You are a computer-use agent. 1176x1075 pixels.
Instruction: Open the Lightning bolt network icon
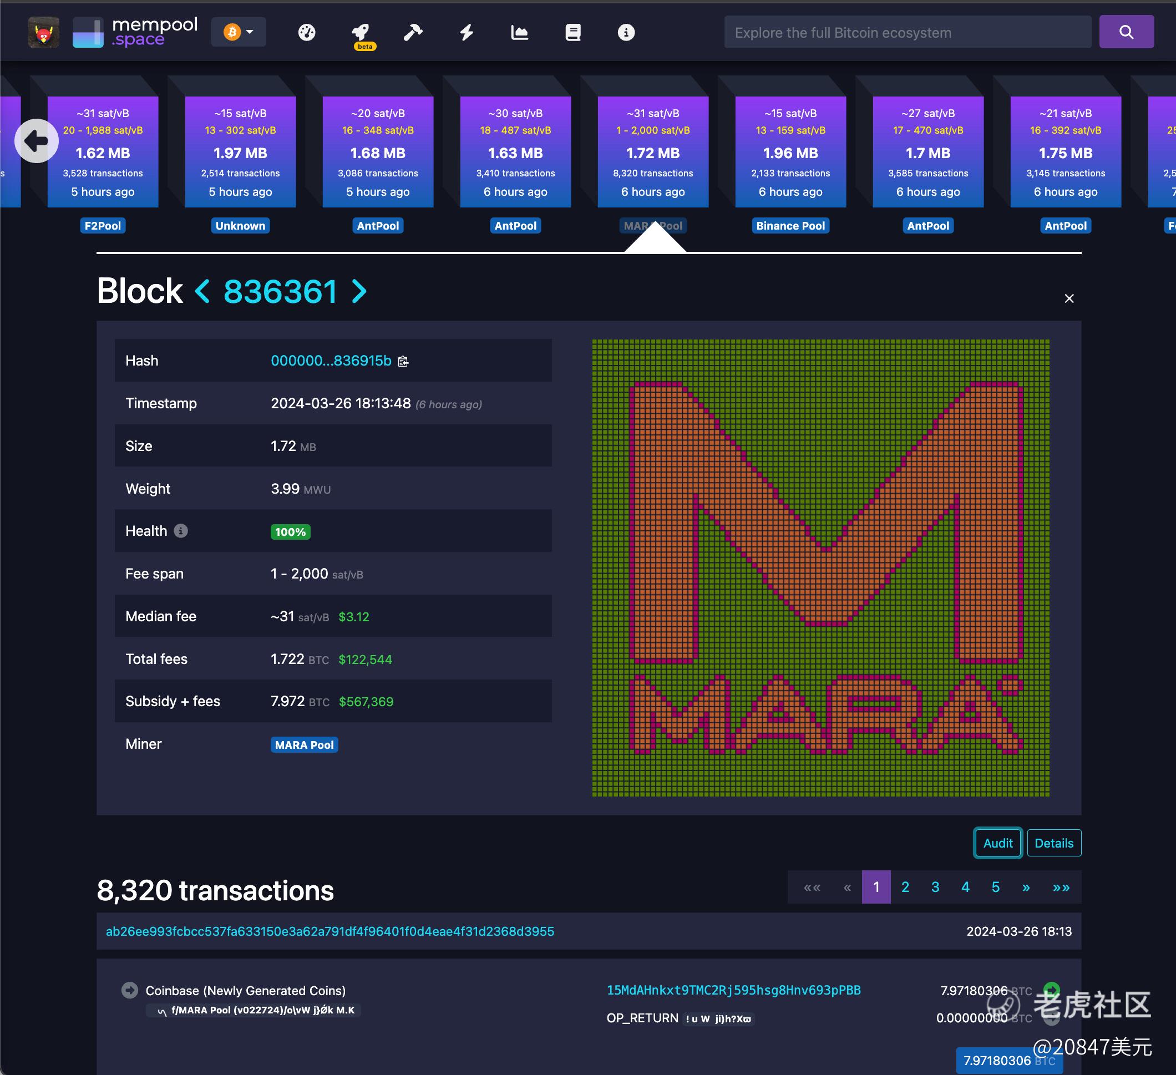[x=466, y=33]
